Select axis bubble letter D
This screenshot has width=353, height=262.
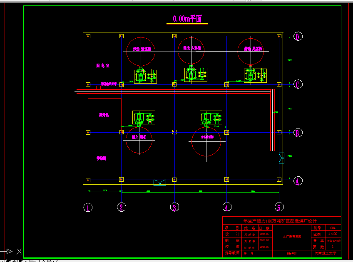click(298, 36)
